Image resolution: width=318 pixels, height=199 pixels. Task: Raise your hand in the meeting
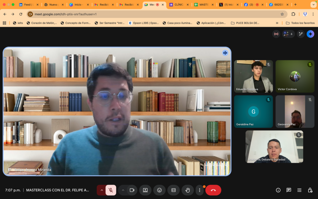(x=188, y=190)
